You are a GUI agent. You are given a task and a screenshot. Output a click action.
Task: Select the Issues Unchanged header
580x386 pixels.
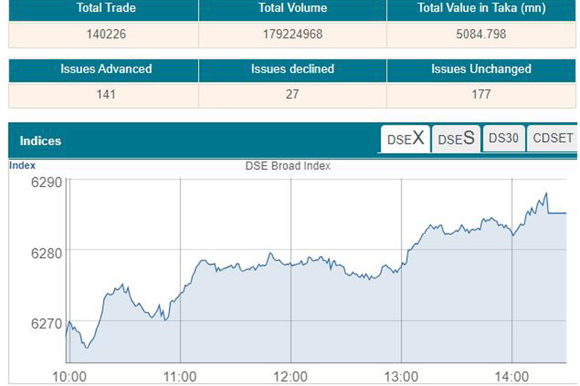[x=481, y=69]
